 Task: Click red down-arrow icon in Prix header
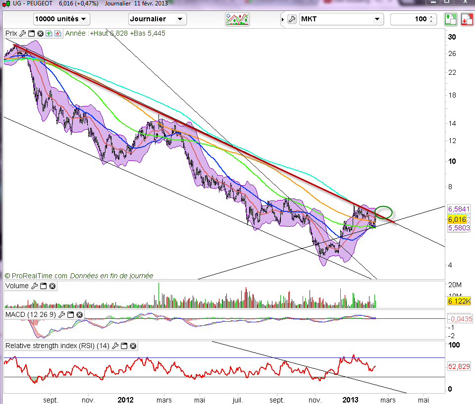(x=57, y=34)
